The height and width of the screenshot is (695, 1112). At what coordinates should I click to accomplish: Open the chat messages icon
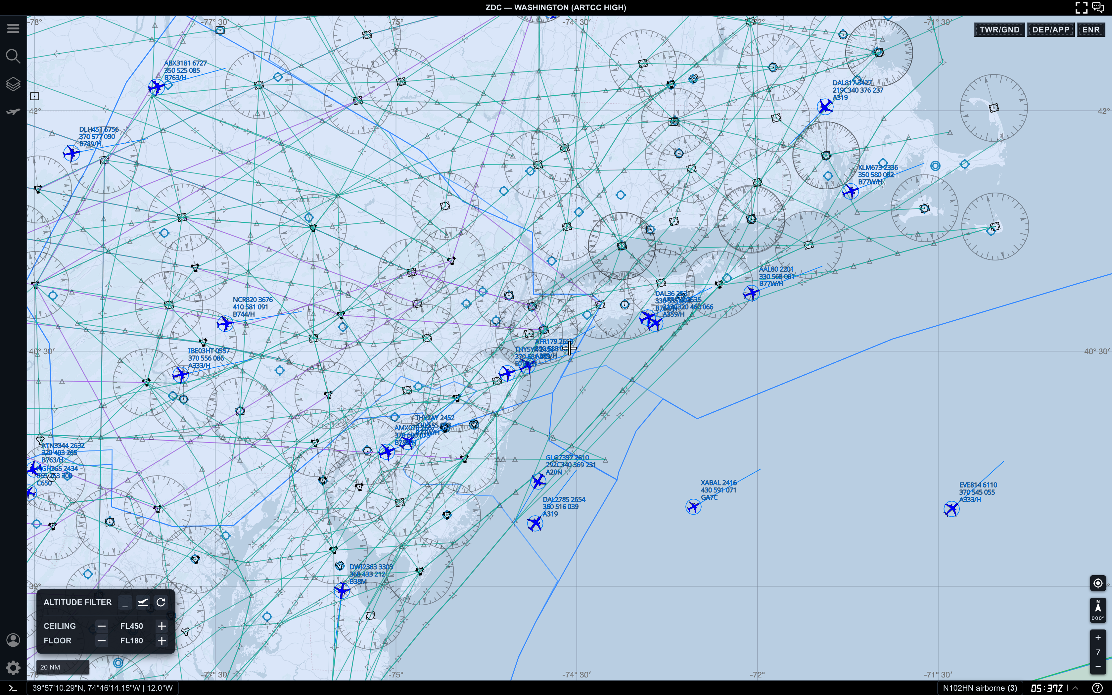point(1098,7)
